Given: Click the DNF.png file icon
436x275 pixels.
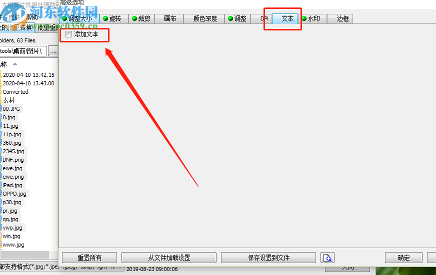Looking at the screenshot, I should click(x=1, y=160).
